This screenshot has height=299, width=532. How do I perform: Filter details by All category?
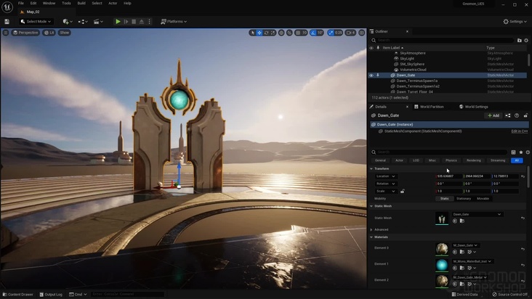517,160
